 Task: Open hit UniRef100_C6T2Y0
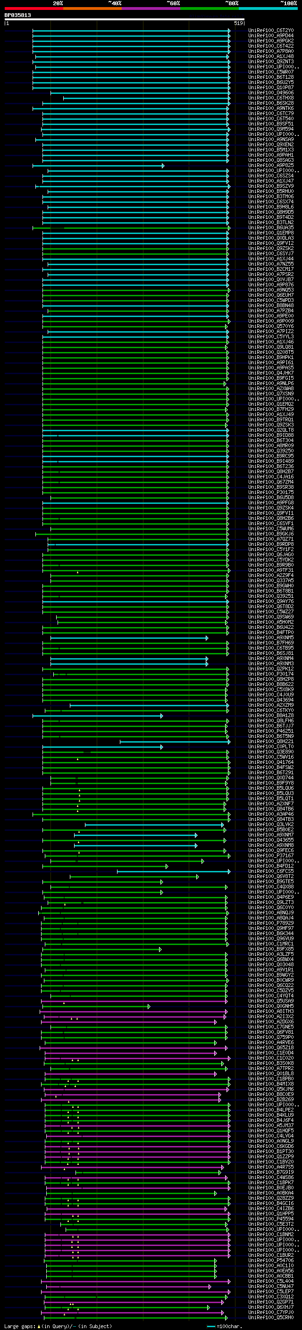(x=271, y=31)
